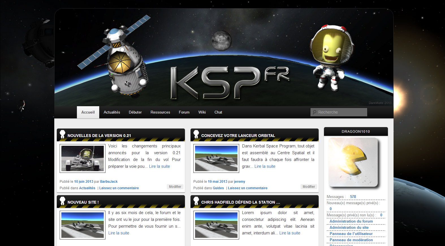
Task: Open unread private messages count 0
Action: click(x=381, y=215)
